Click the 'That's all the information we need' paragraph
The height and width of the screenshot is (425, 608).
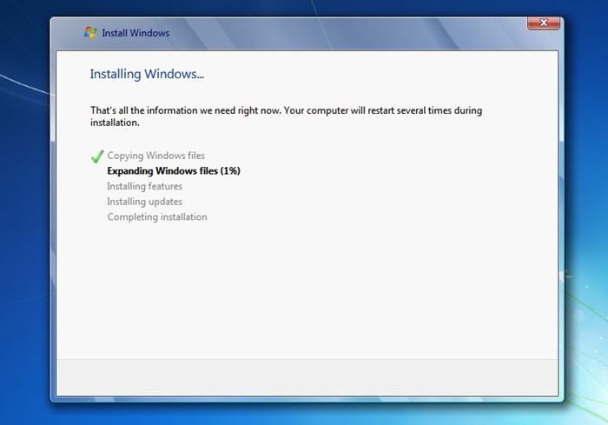coord(286,116)
